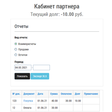The width and height of the screenshot is (112, 112).
Task: Select the Продажи radio button
Action: tap(16, 49)
